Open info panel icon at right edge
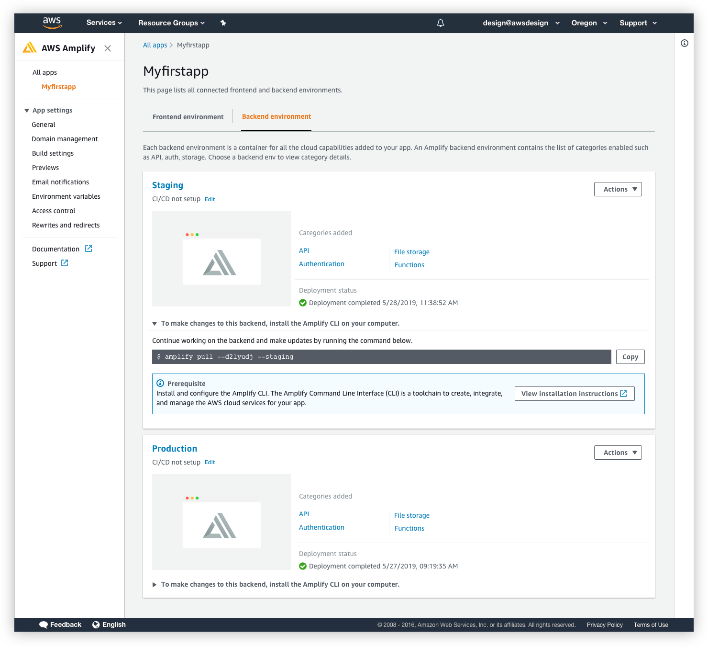Image resolution: width=708 pixels, height=647 pixels. point(685,43)
